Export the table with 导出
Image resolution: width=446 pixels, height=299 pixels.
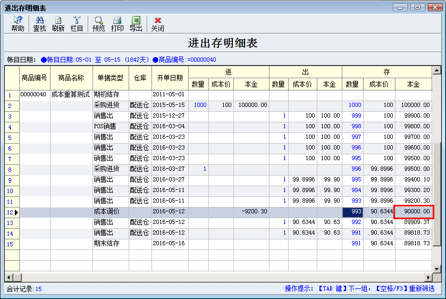tap(136, 24)
